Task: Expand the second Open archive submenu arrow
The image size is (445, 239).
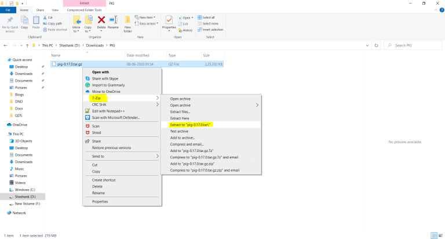Action: tap(257, 105)
